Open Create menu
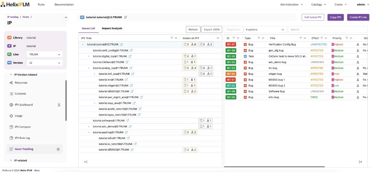 click(340, 4)
